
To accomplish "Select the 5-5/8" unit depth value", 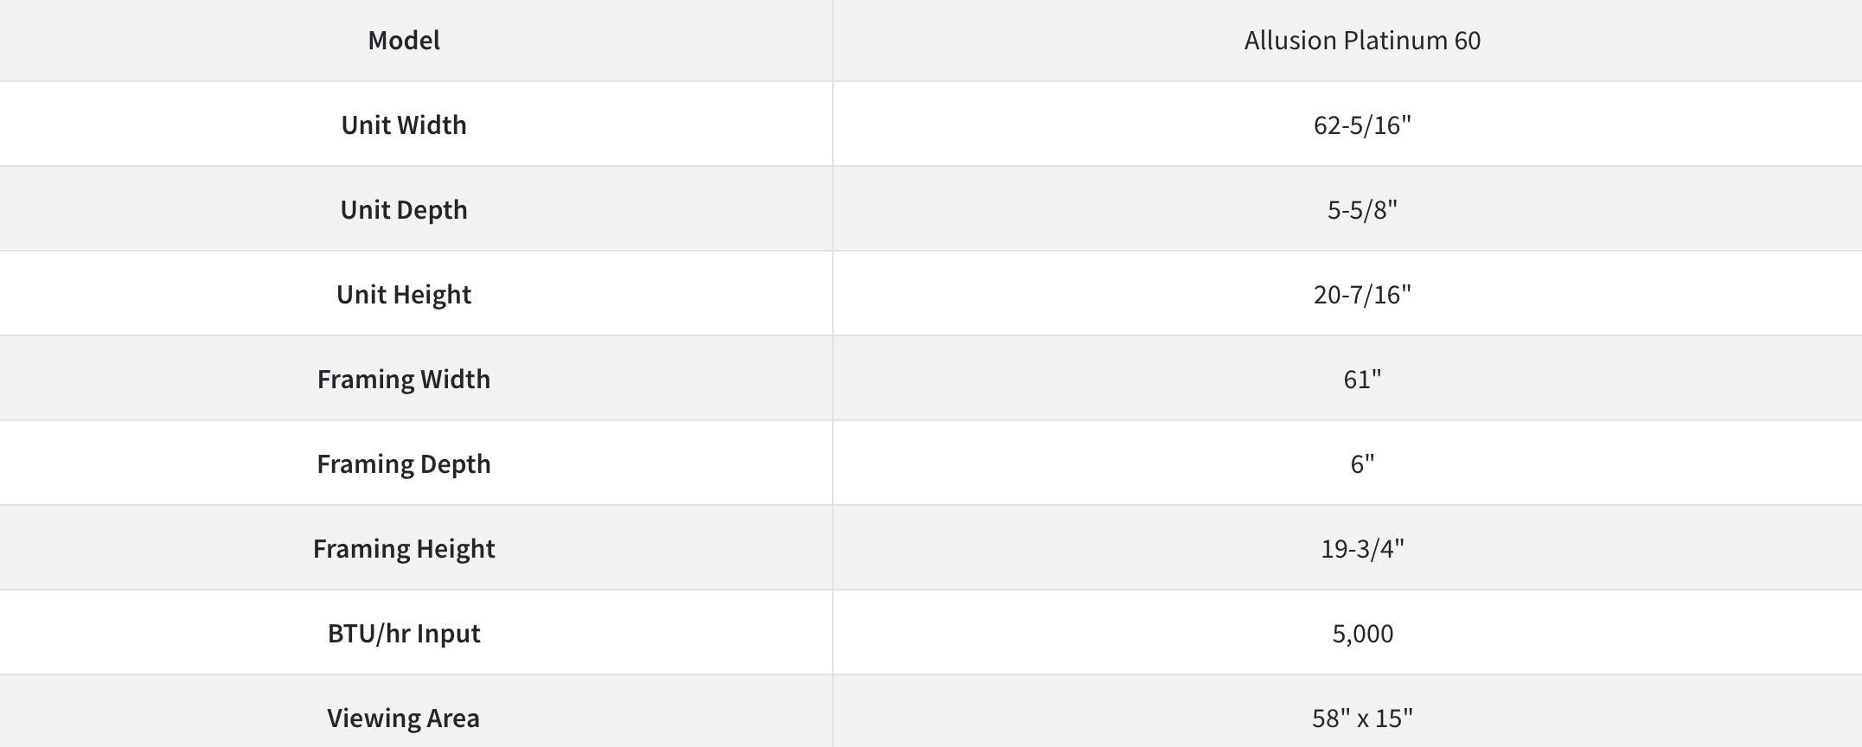I will click(x=1362, y=210).
